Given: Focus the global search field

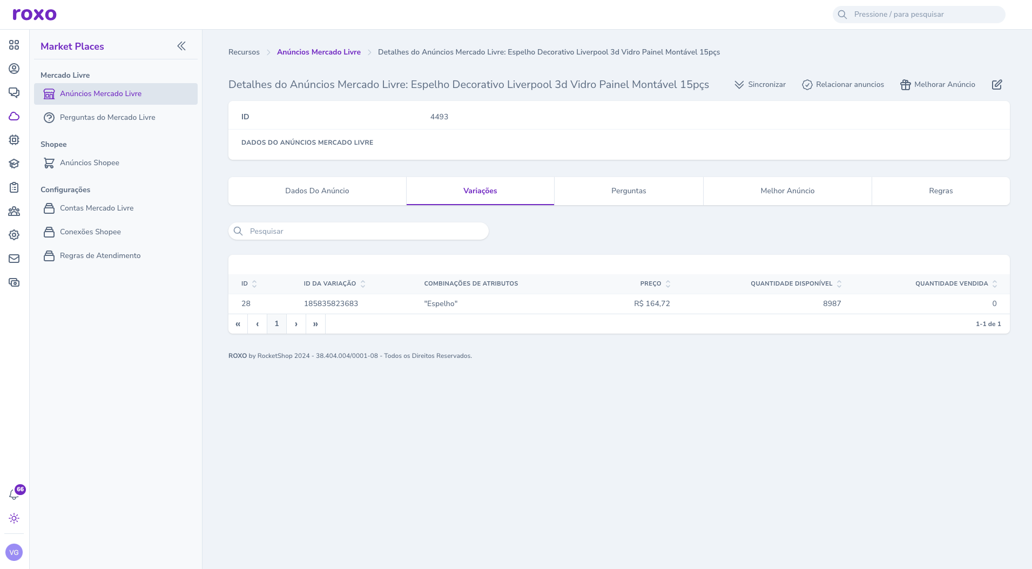Looking at the screenshot, I should click(x=919, y=15).
